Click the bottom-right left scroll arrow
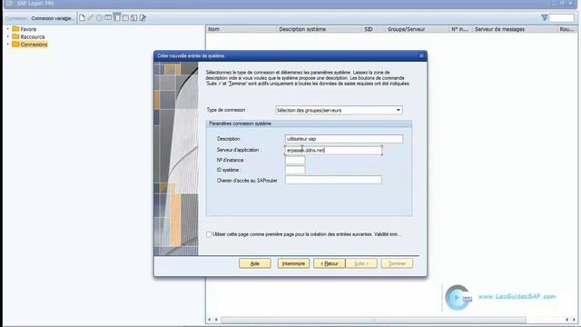This screenshot has height=327, width=581. click(x=566, y=320)
